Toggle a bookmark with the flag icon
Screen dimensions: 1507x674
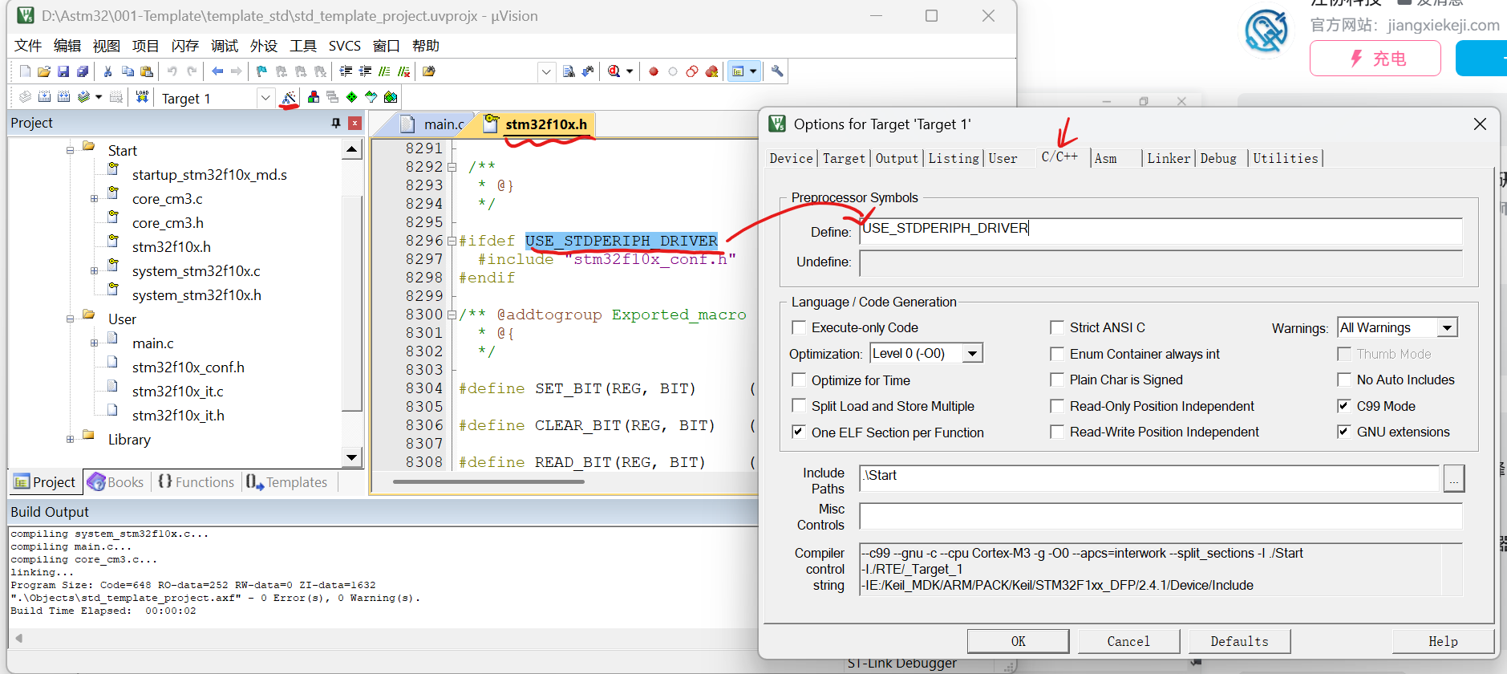pos(261,71)
